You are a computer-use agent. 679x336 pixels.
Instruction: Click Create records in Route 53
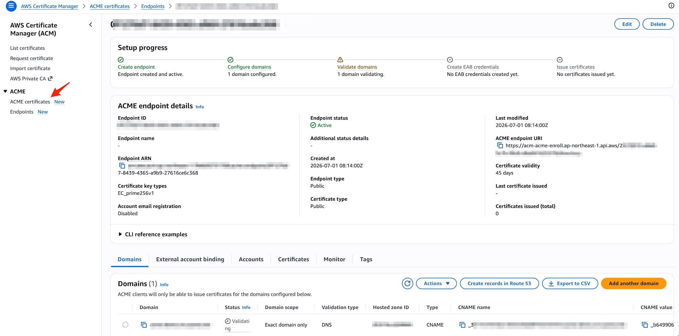[x=499, y=283]
